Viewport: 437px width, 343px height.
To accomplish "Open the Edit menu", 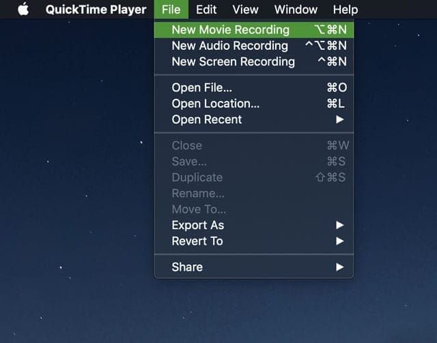I will pyautogui.click(x=206, y=10).
